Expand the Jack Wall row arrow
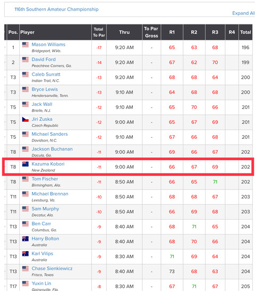The width and height of the screenshot is (255, 291). pyautogui.click(x=5, y=107)
